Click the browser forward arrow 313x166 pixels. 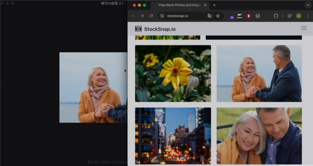tap(142, 16)
